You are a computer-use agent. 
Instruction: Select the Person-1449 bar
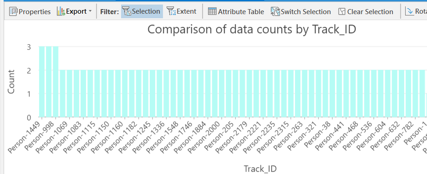(x=42, y=82)
